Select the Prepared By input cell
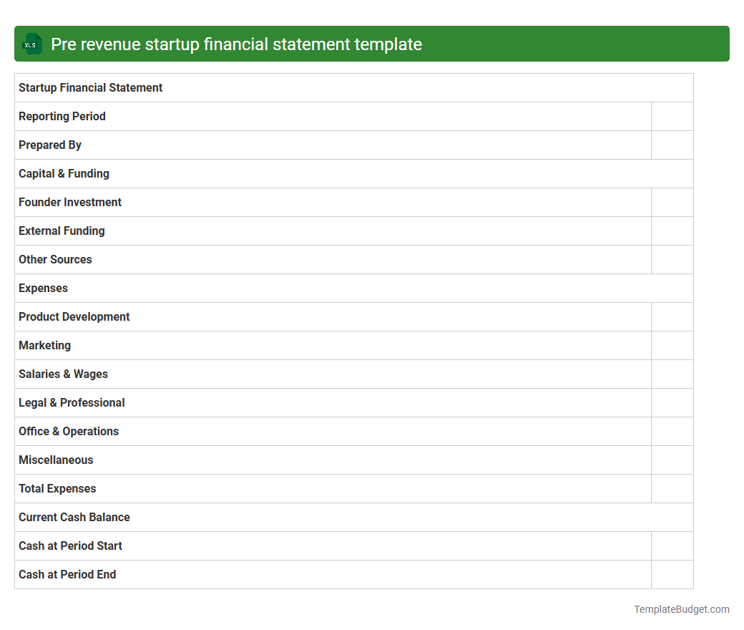The image size is (744, 630). pos(672,145)
